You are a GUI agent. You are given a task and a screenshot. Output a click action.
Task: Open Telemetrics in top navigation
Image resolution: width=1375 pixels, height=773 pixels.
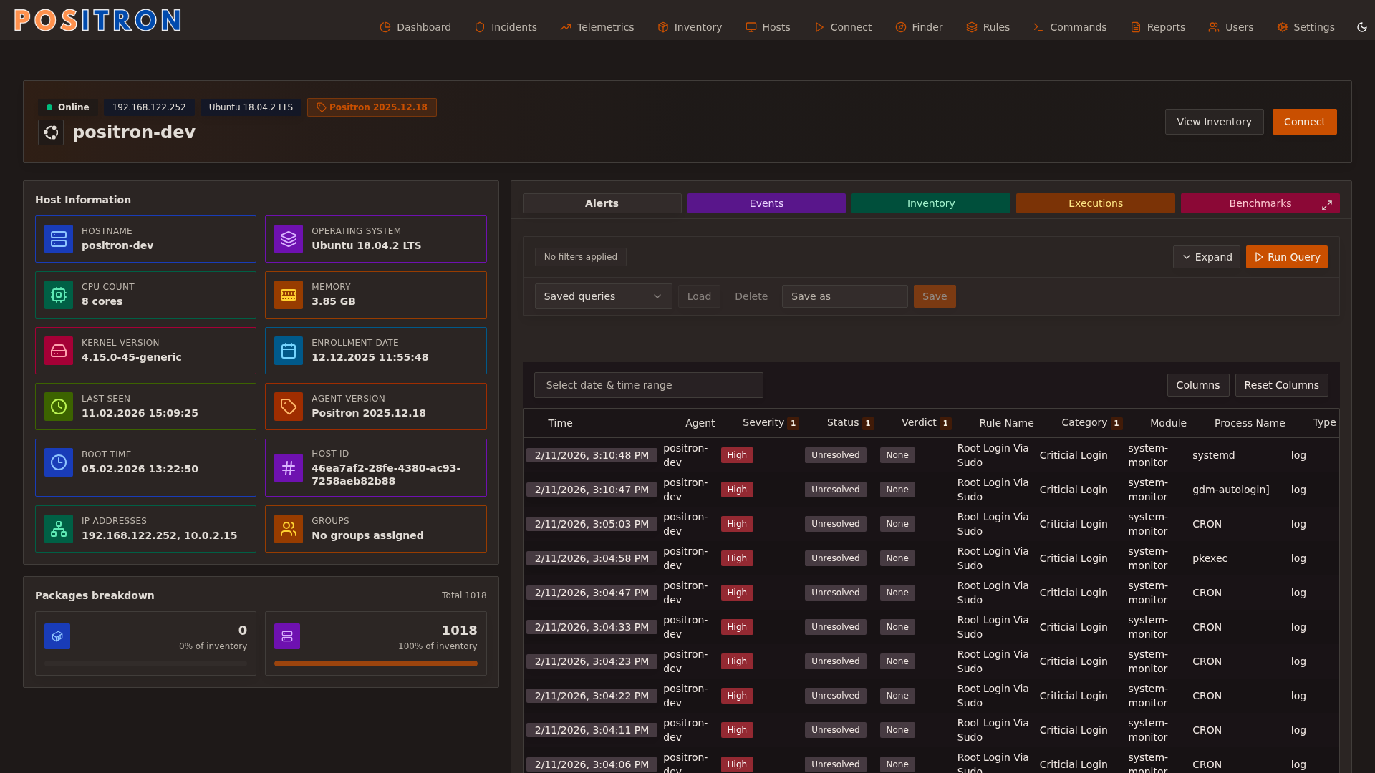[597, 27]
